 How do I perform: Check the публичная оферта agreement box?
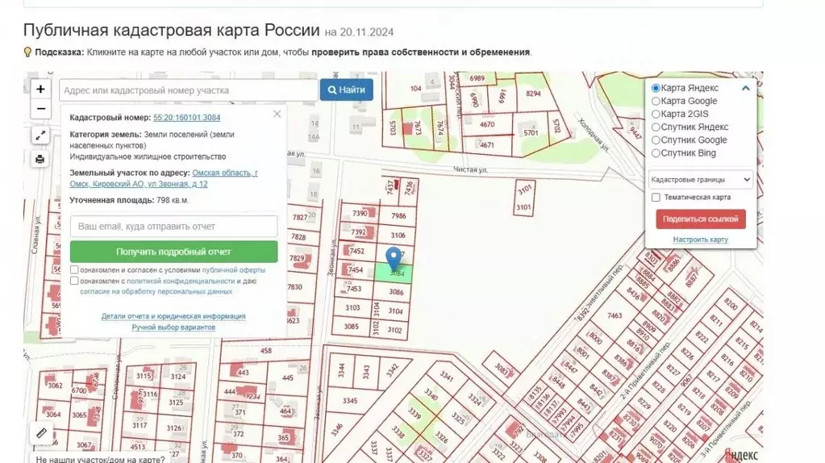74,269
